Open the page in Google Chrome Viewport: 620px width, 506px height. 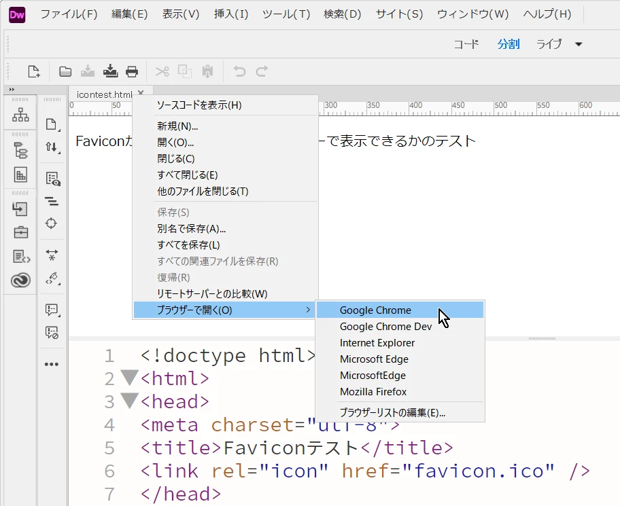[x=400, y=310]
